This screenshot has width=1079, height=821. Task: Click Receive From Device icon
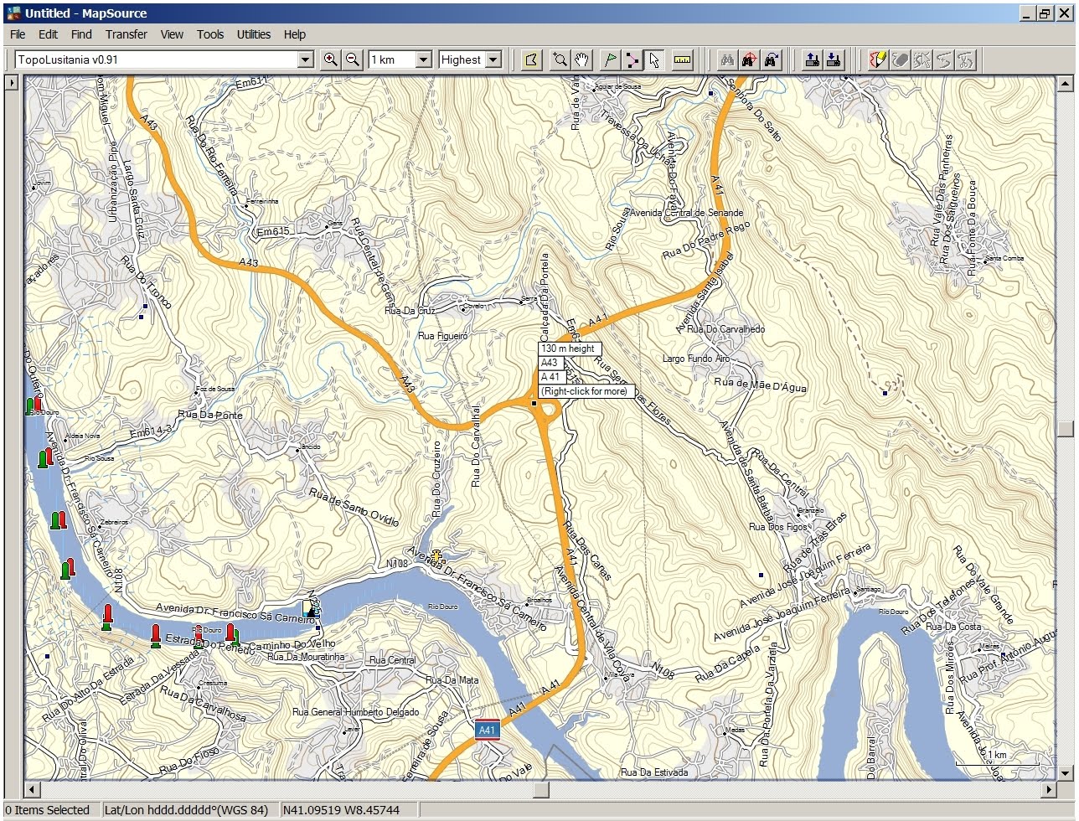(834, 59)
